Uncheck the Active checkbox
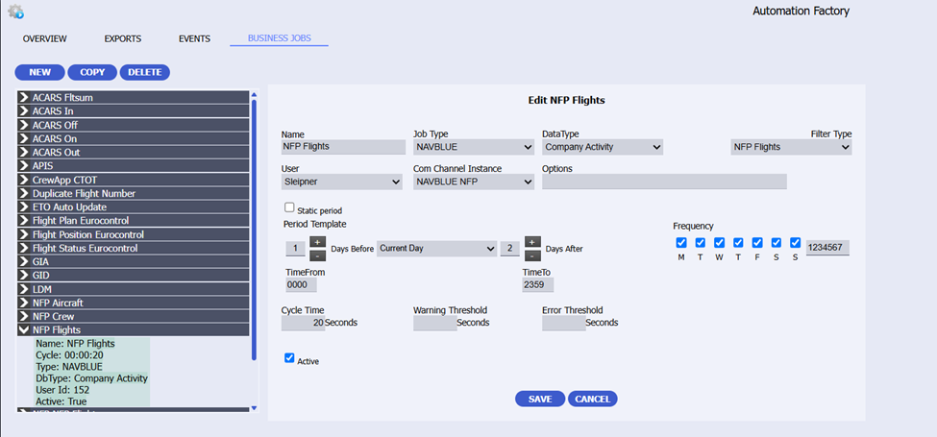The height and width of the screenshot is (437, 937). point(289,358)
